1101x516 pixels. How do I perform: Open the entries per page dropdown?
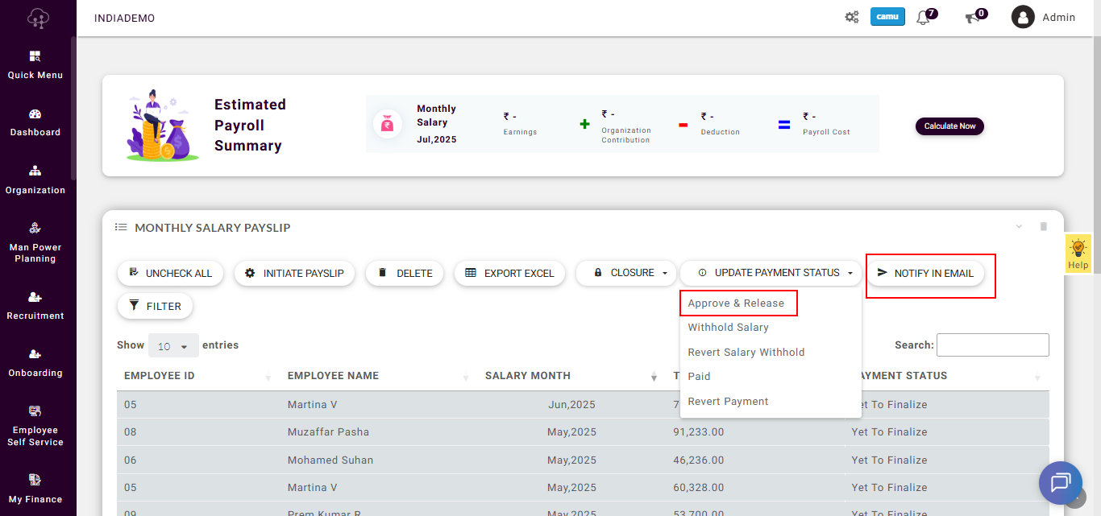(x=173, y=346)
